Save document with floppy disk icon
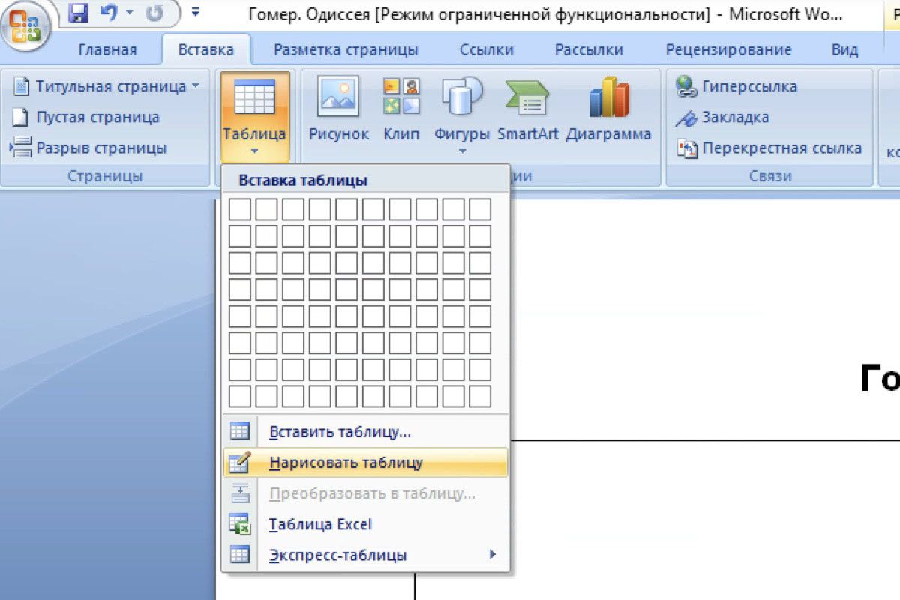 click(x=78, y=13)
